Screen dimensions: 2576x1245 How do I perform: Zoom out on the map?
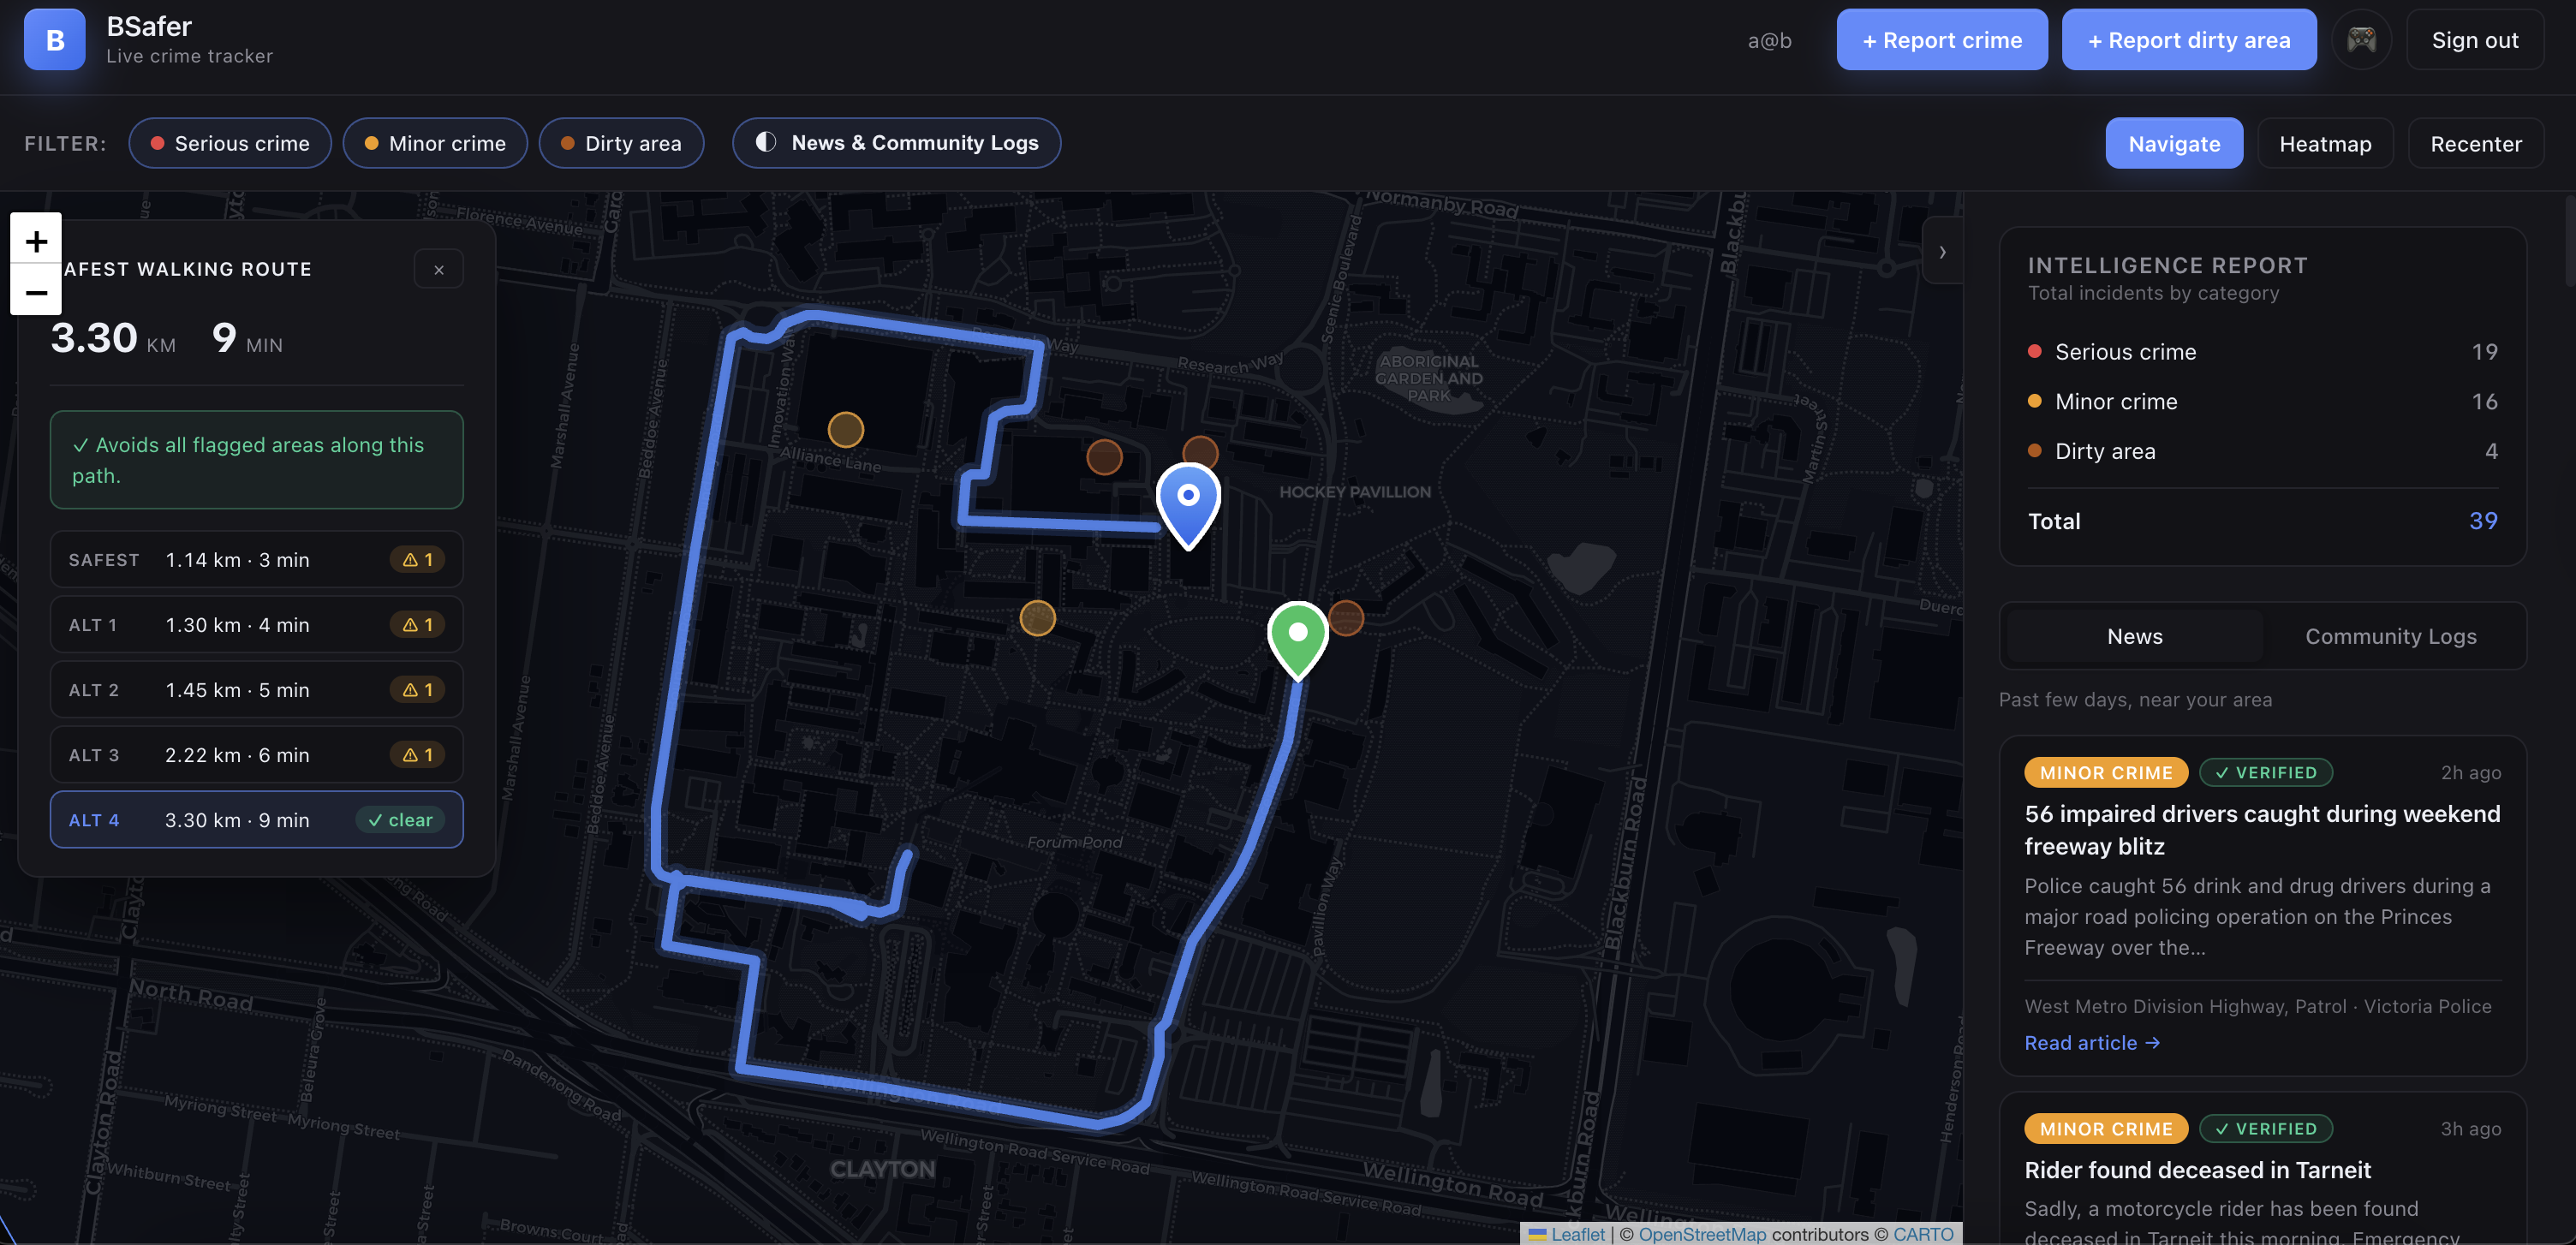click(36, 292)
